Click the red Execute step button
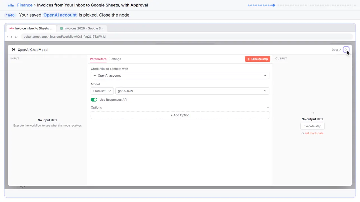The width and height of the screenshot is (360, 202). click(x=258, y=59)
